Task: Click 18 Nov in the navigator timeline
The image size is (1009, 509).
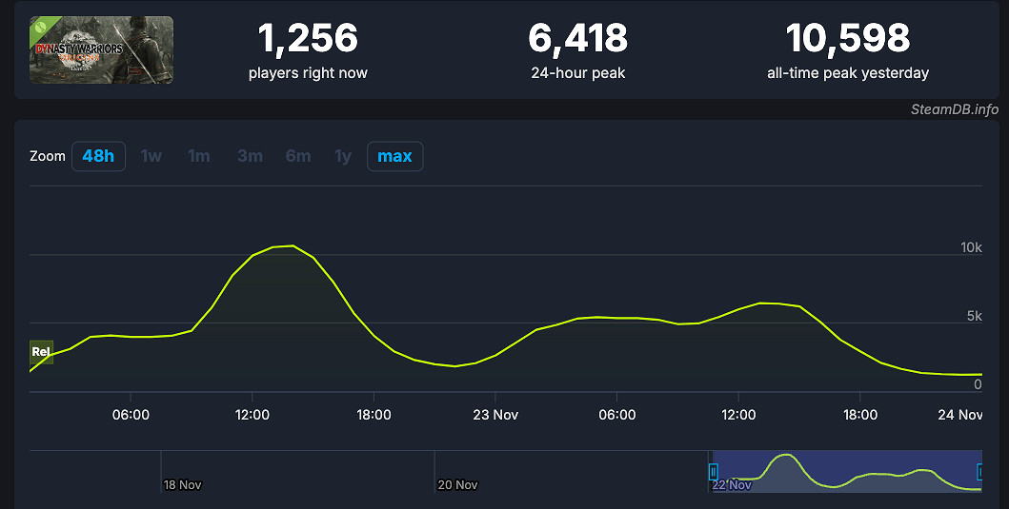Action: tap(182, 484)
